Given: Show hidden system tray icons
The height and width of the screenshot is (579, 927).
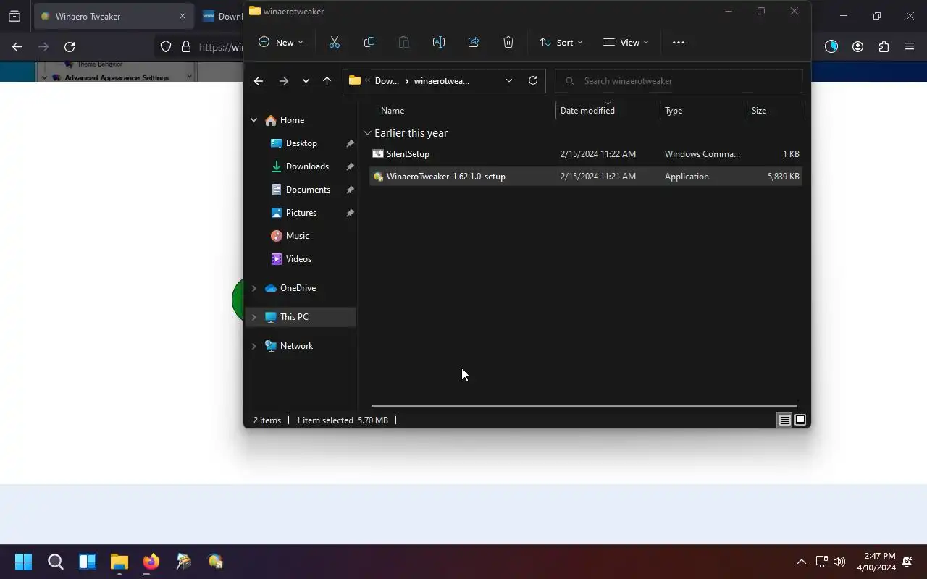Looking at the screenshot, I should (x=801, y=562).
